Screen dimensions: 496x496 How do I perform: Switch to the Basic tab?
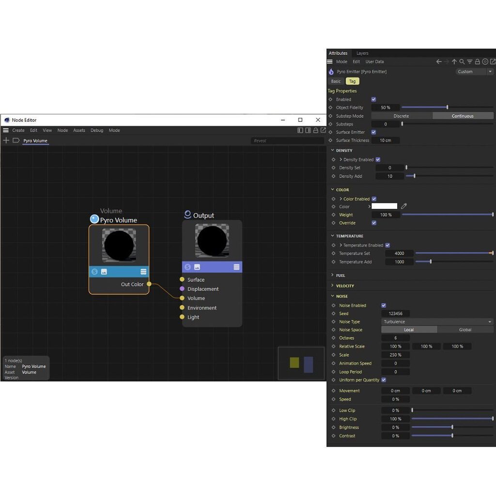336,81
